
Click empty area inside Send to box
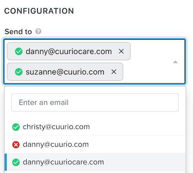coord(151,51)
